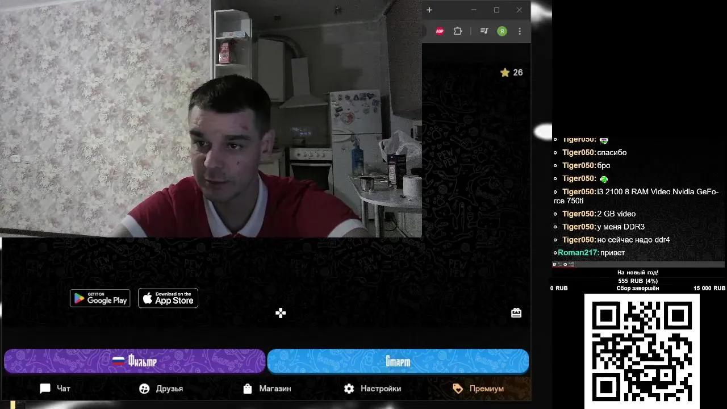
Task: Click the "15 000 RUB" goal amount
Action: tap(709, 289)
